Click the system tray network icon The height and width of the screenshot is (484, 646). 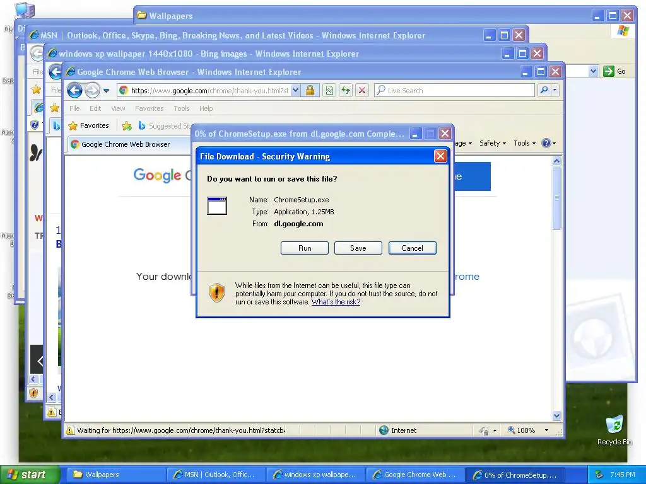[599, 475]
